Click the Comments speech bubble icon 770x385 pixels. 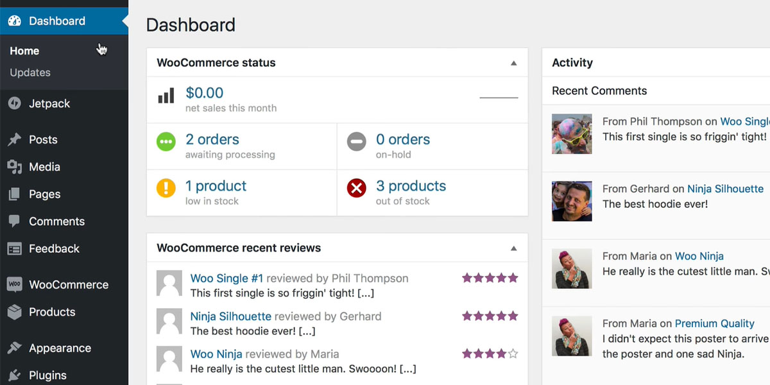click(x=14, y=221)
